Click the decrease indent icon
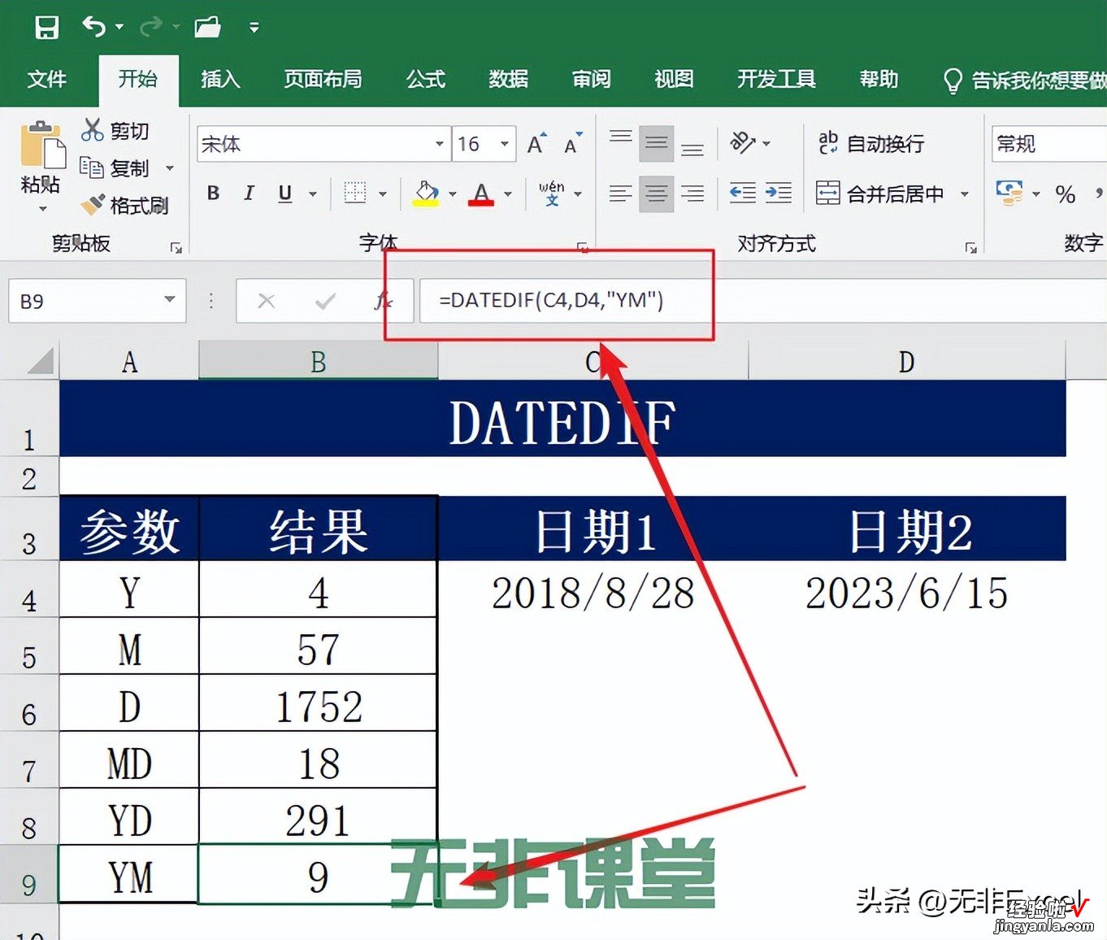 click(742, 194)
